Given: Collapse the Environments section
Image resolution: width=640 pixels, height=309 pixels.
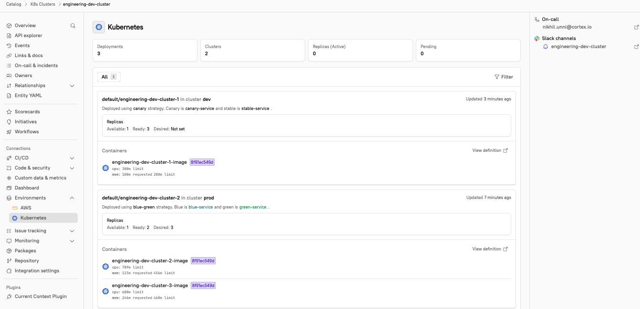Looking at the screenshot, I should coord(72,198).
